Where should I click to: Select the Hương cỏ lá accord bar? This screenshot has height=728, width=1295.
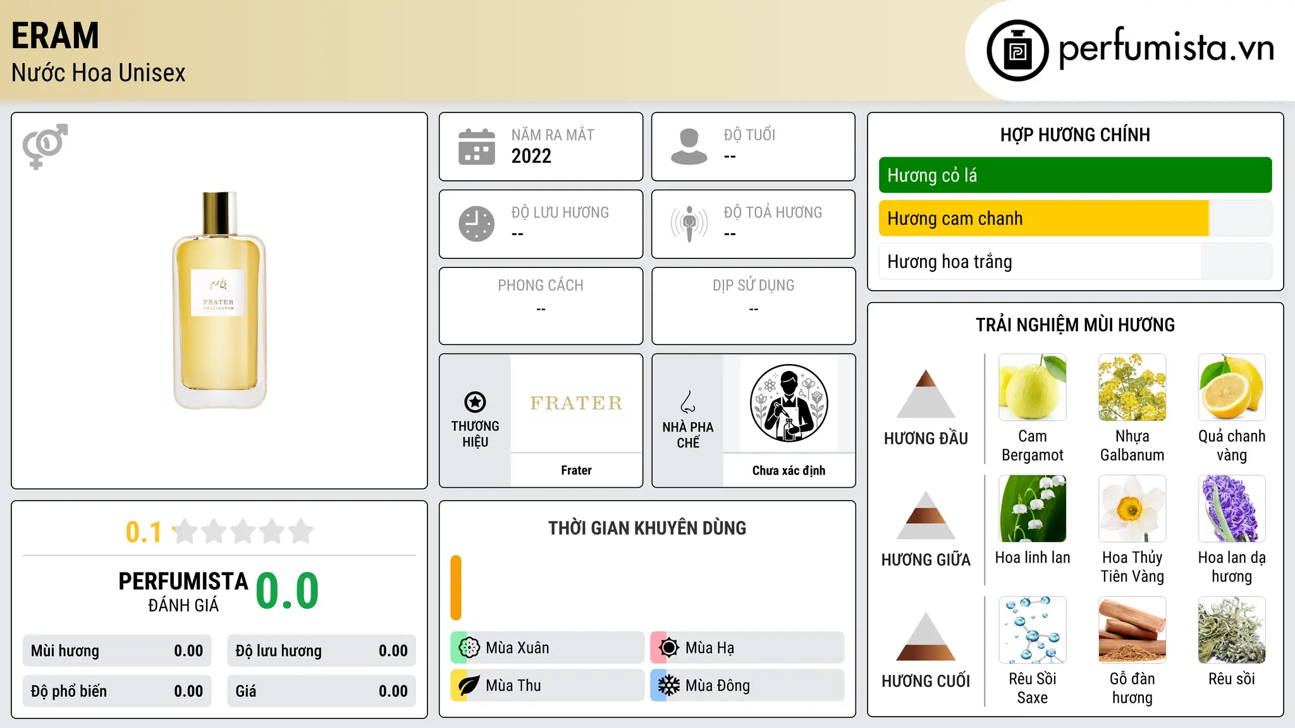[x=1075, y=175]
